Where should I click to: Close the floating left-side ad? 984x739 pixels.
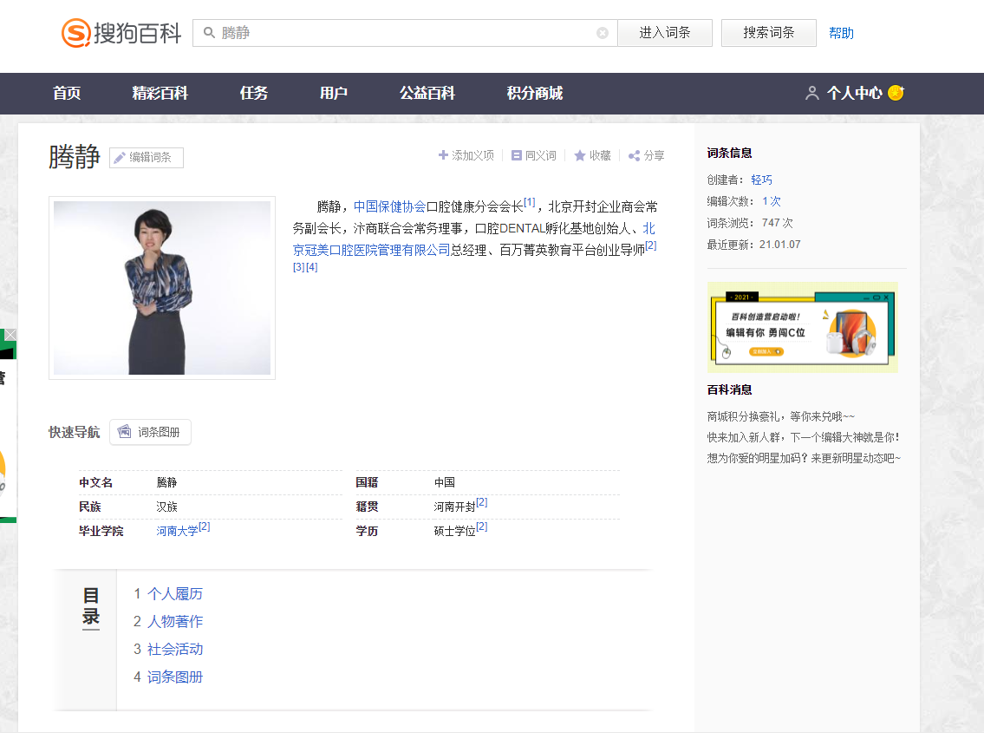pyautogui.click(x=10, y=335)
